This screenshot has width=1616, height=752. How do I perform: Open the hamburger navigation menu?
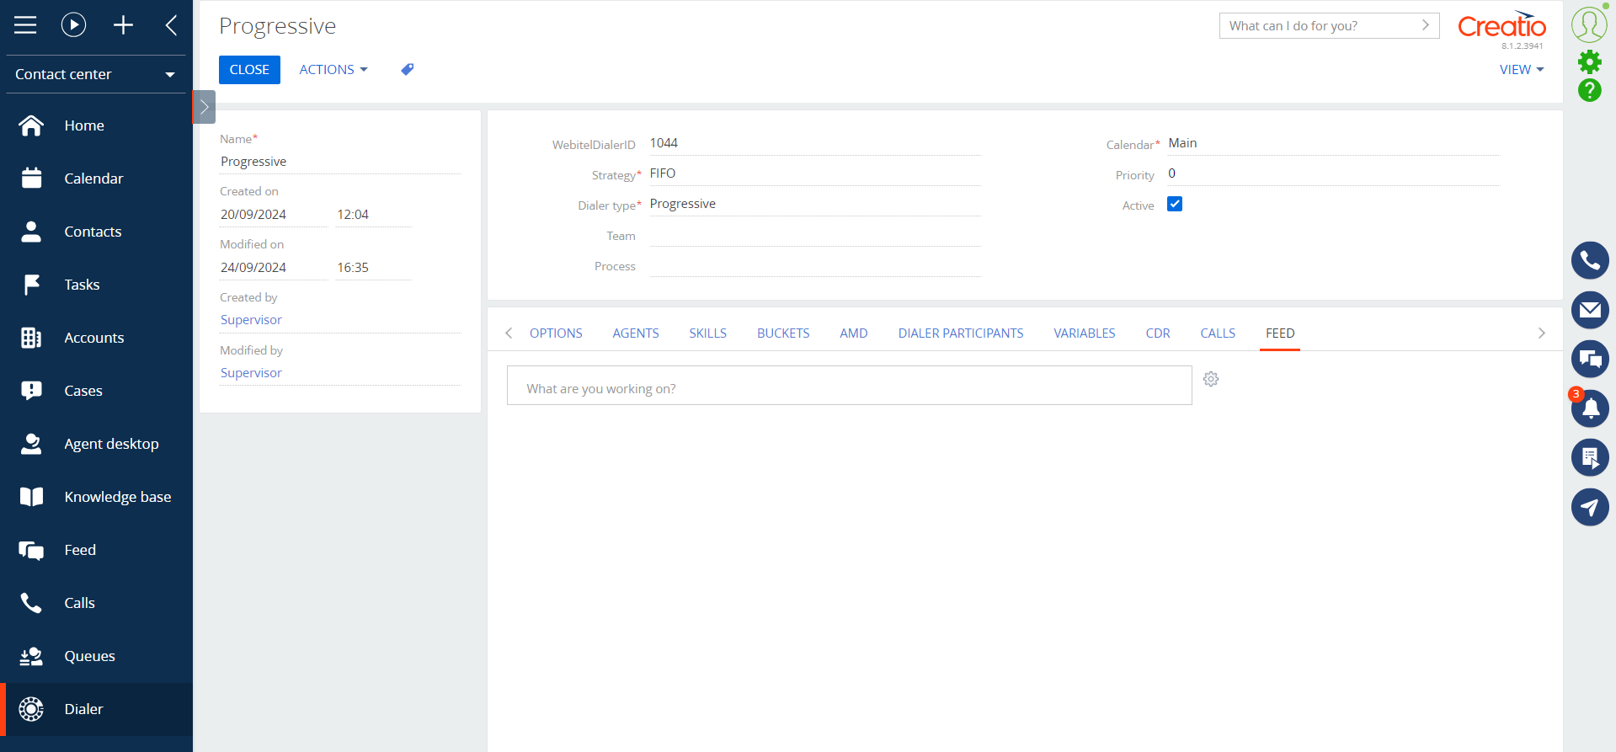click(25, 25)
